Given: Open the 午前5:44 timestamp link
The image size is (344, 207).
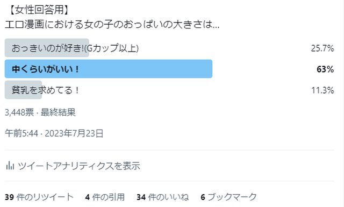Looking at the screenshot, I should 21,133.
